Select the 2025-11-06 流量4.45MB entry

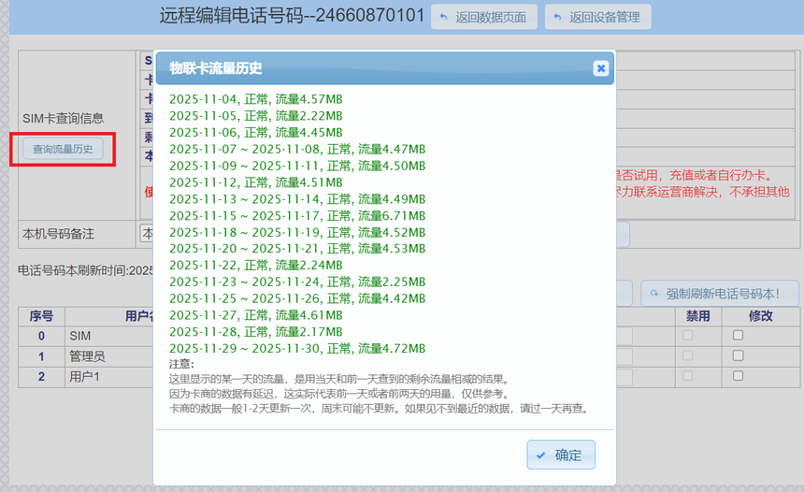(256, 133)
